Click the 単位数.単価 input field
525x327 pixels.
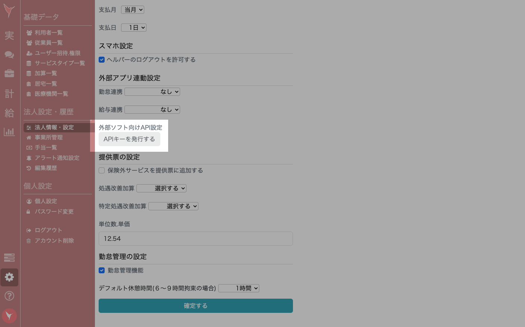pyautogui.click(x=195, y=238)
